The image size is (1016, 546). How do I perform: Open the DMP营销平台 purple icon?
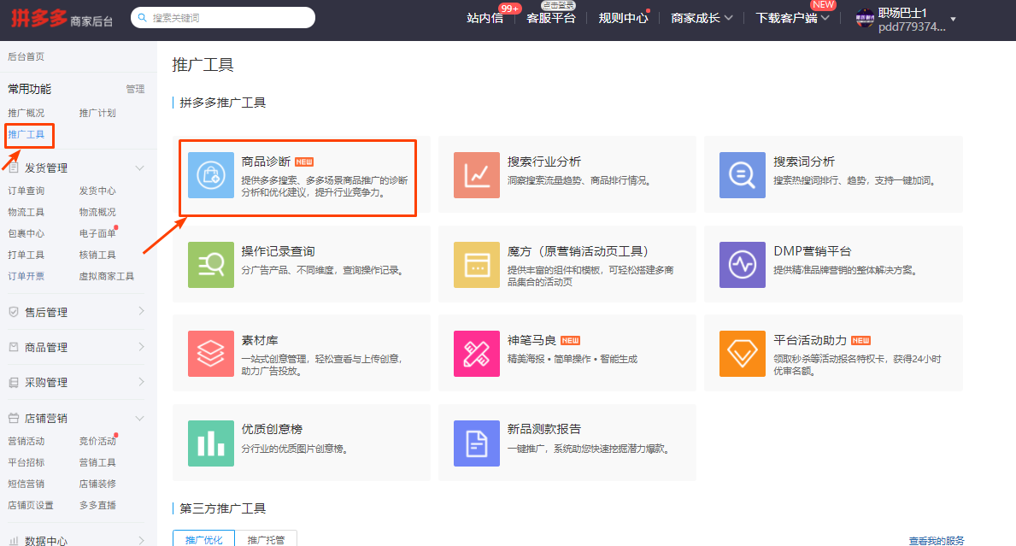coord(742,264)
